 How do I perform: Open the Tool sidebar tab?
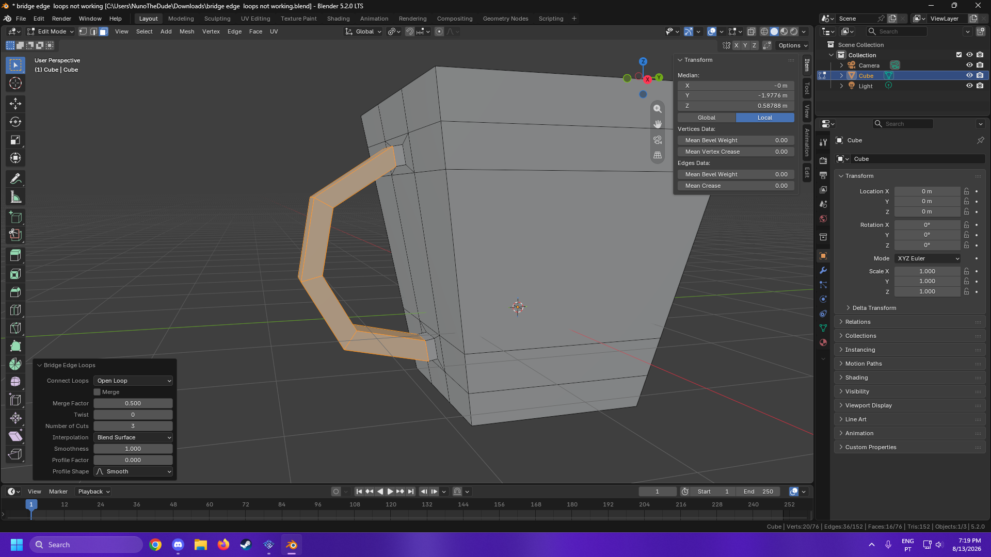click(x=807, y=89)
